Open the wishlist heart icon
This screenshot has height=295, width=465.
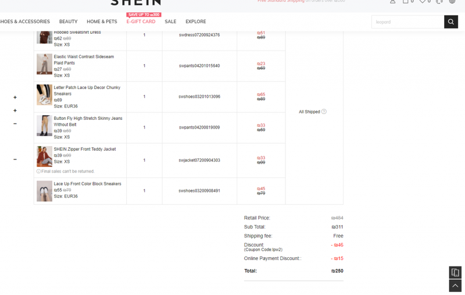(423, 2)
